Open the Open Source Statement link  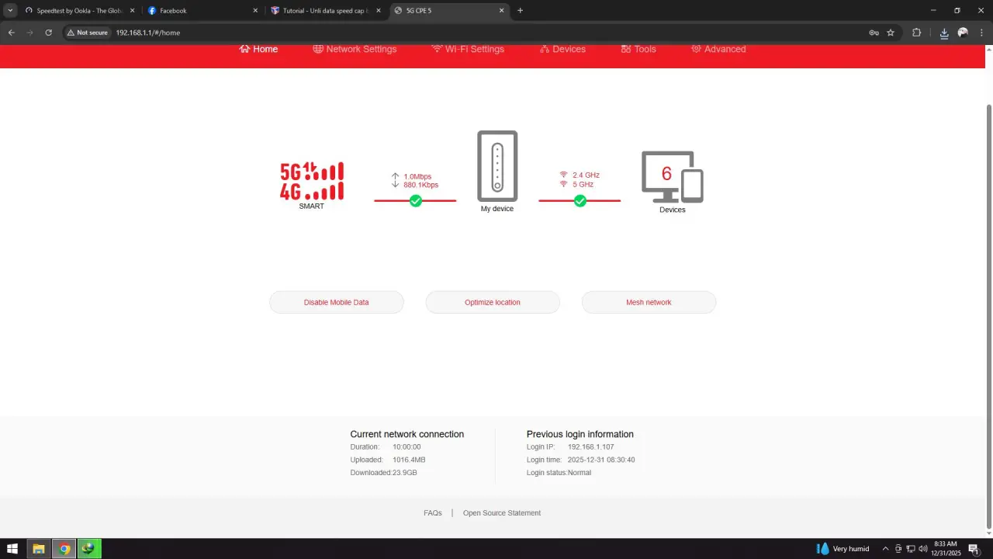click(502, 513)
